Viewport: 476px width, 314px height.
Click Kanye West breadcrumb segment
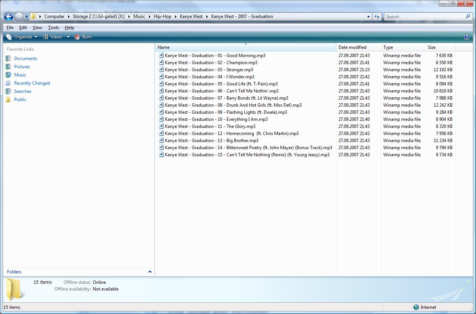coord(191,16)
